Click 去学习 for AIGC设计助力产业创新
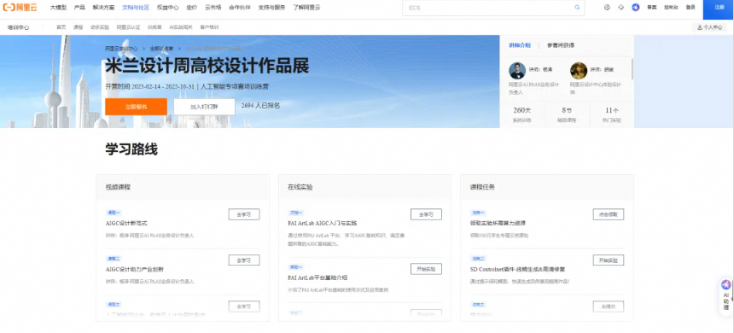This screenshot has width=734, height=333. pos(244,260)
